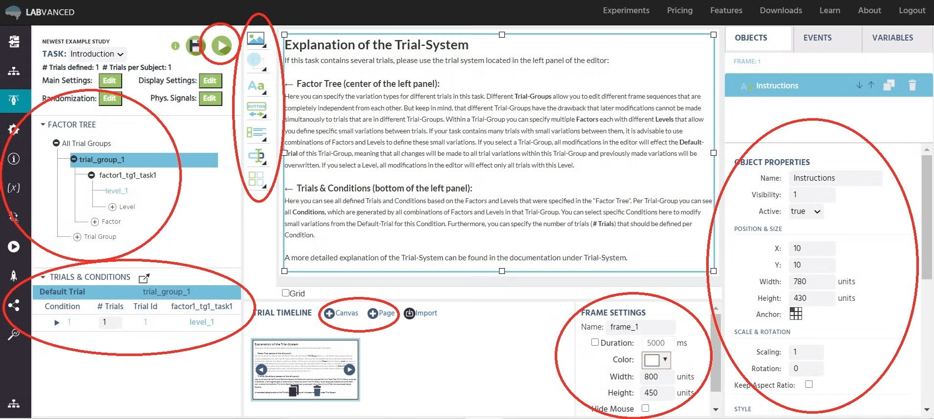Open the gear settings sidebar icon
This screenshot has width=934, height=419.
(14, 129)
